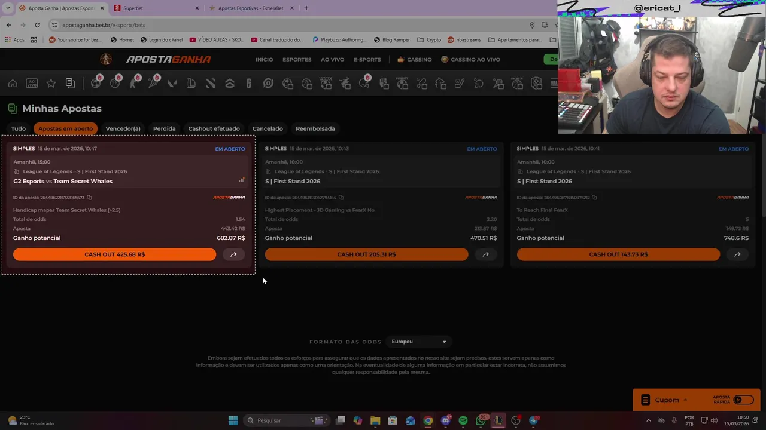Select the soccer ball sport icon
Screen dimensions: 766x430
pyautogui.click(x=96, y=84)
